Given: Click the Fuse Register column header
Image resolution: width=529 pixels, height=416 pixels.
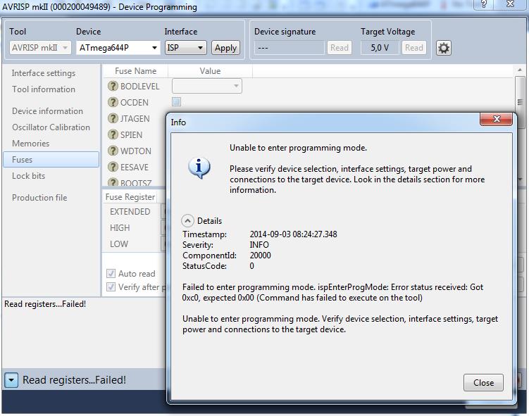Looking at the screenshot, I should click(x=130, y=197).
